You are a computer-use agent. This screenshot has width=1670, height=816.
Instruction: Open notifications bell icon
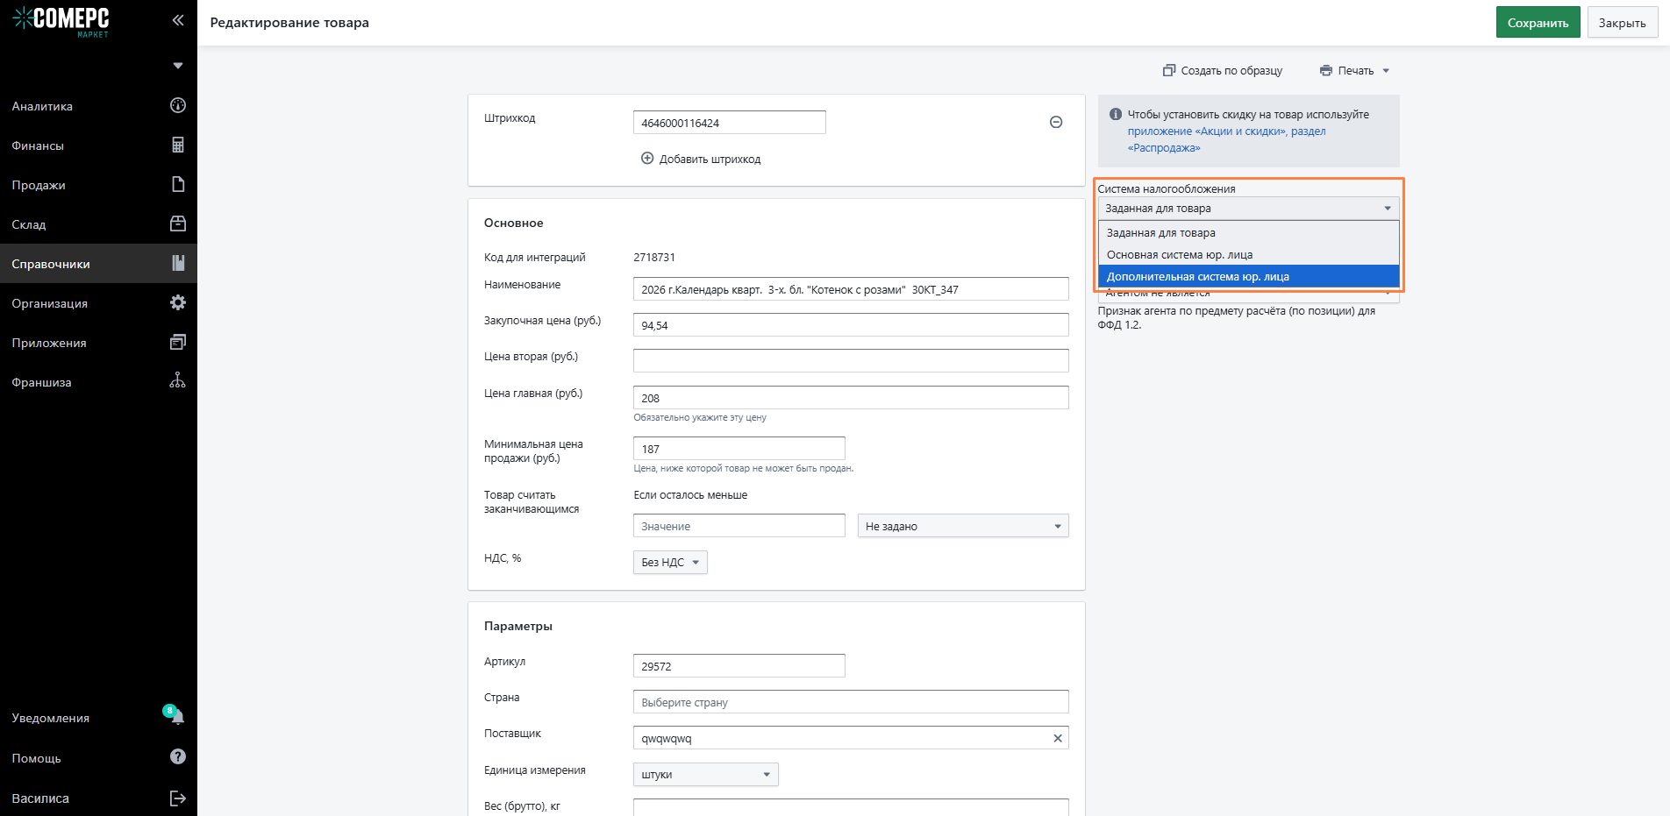click(176, 717)
